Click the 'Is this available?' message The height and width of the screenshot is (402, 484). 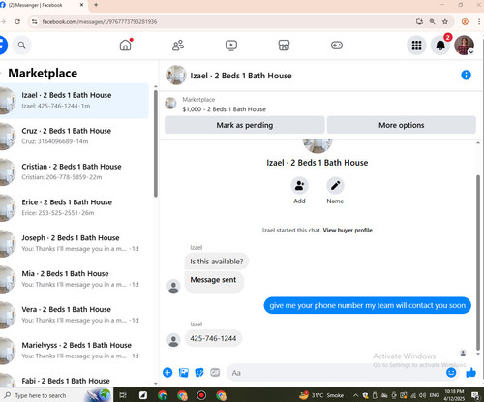[216, 262]
